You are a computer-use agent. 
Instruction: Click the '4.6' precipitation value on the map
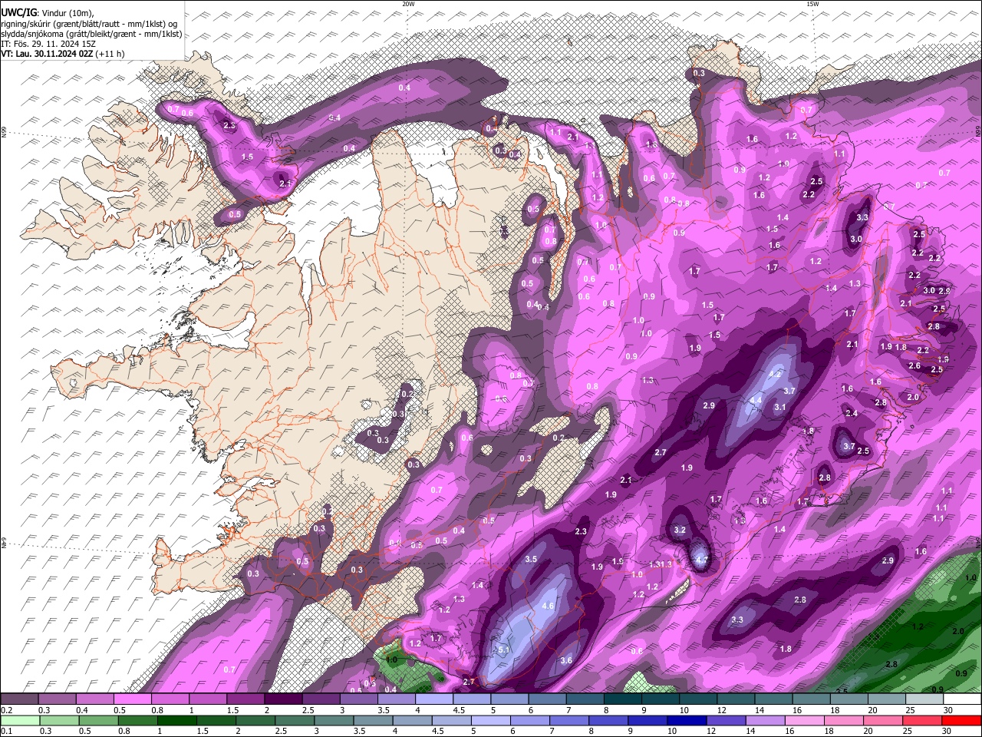click(548, 606)
